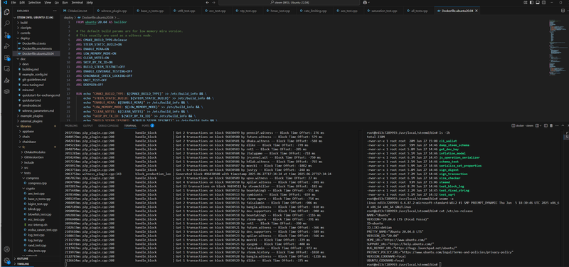Image resolution: width=569 pixels, height=267 pixels.
Task: Open the Source Control view
Action: [x=6, y=35]
